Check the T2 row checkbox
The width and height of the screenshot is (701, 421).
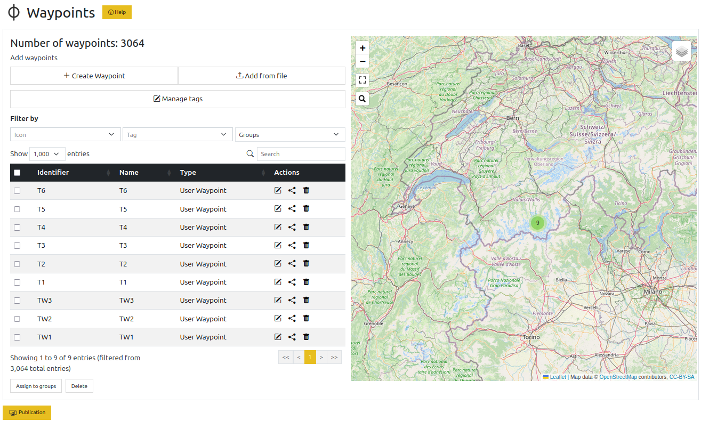[x=17, y=264]
